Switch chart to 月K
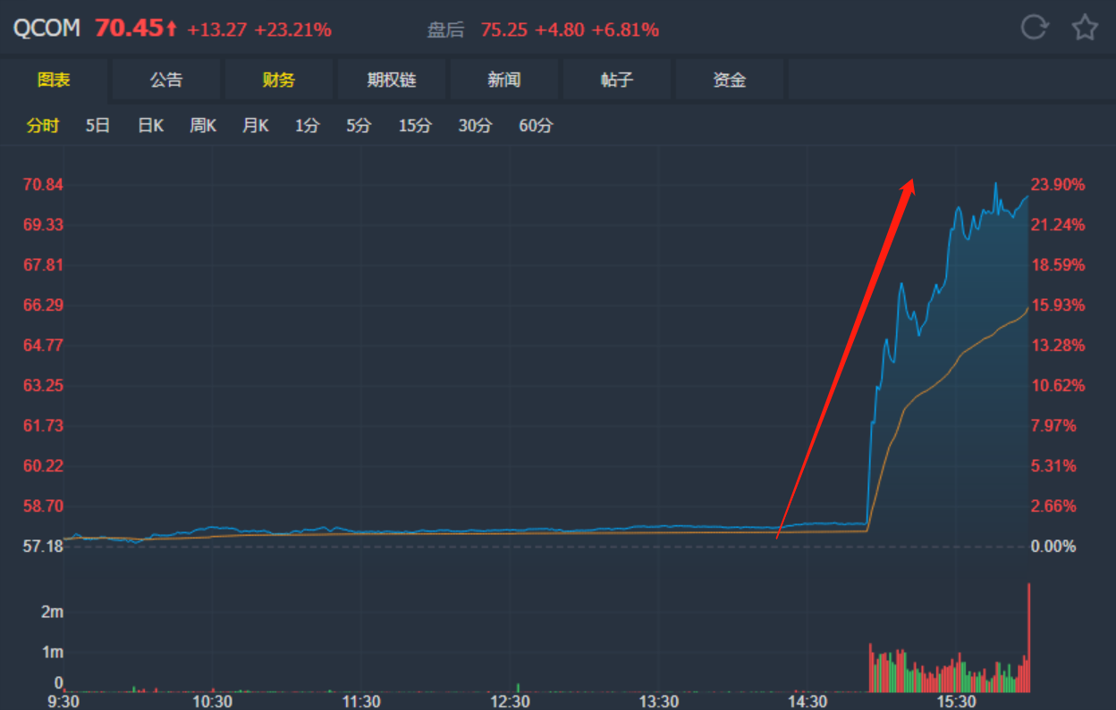The width and height of the screenshot is (1116, 710). click(256, 126)
